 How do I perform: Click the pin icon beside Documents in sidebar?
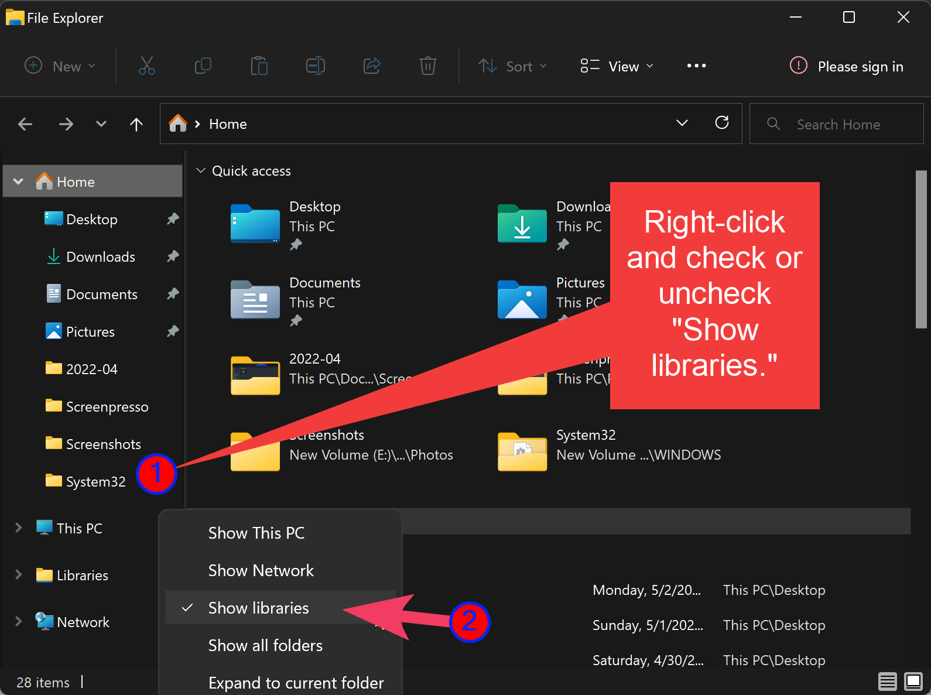point(173,294)
